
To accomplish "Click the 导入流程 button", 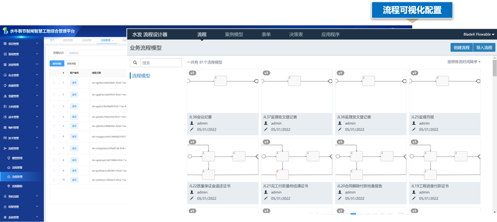I will coord(484,47).
